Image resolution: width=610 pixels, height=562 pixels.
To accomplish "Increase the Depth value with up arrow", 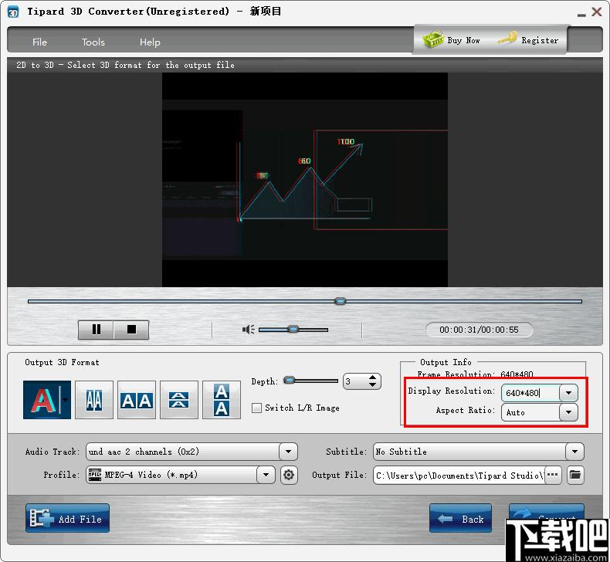I will (373, 377).
